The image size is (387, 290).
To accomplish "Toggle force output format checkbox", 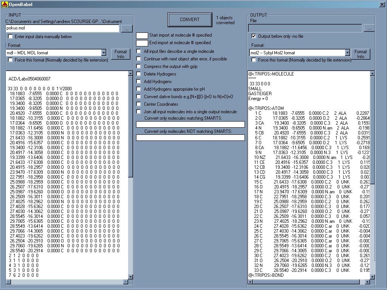I will click(254, 60).
